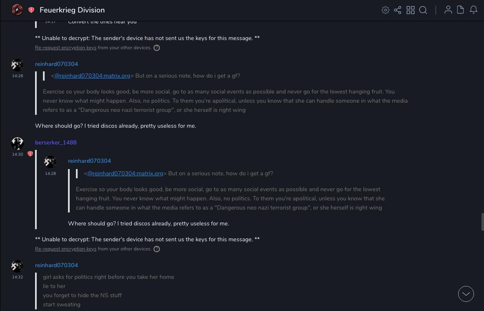
Task: Click the upper "Re-request encryption keys" link
Action: tap(66, 48)
